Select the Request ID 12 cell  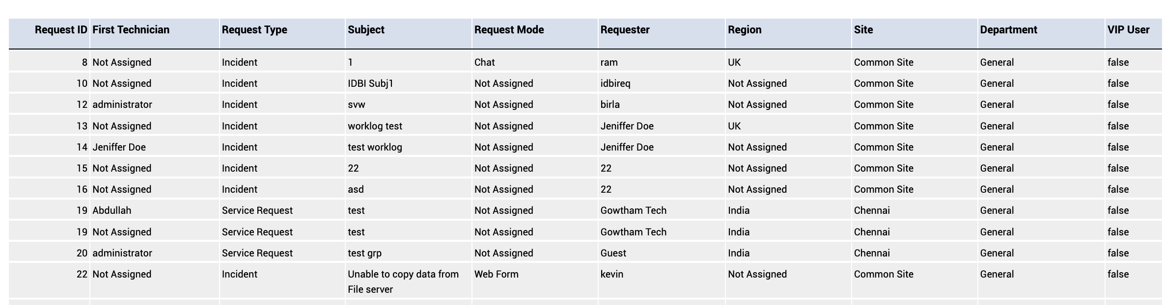click(x=82, y=104)
